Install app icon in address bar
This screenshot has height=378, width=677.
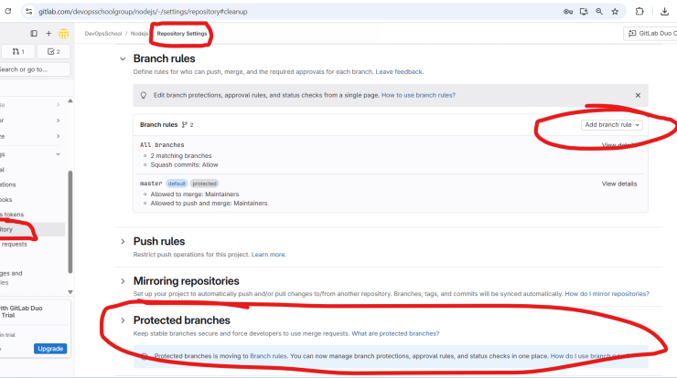coord(584,12)
